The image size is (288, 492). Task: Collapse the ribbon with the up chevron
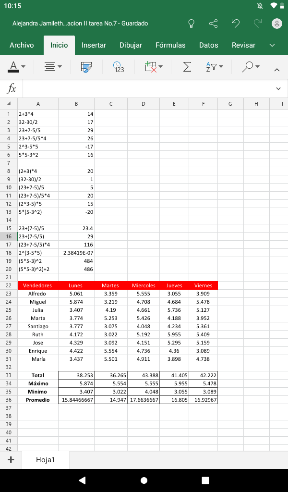point(276,70)
